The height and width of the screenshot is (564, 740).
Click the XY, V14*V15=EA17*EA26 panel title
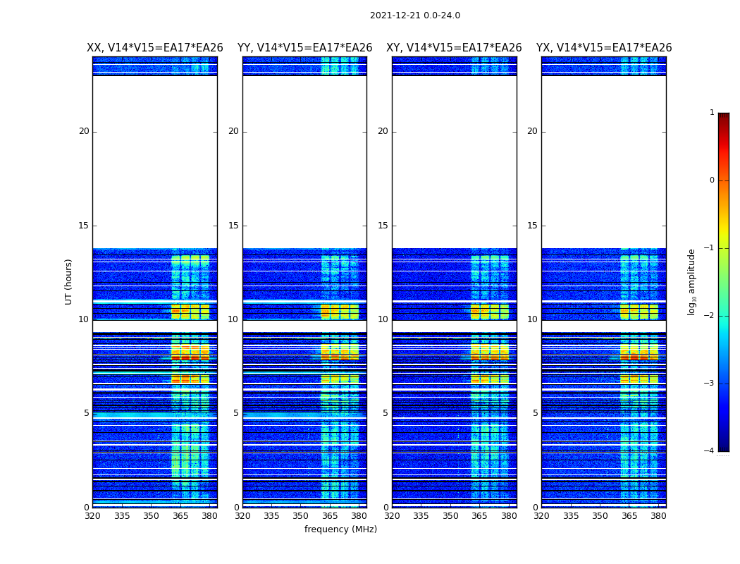coord(454,48)
